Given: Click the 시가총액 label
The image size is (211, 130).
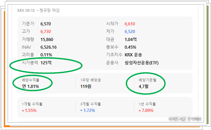Looking at the screenshot, I should tap(30, 63).
